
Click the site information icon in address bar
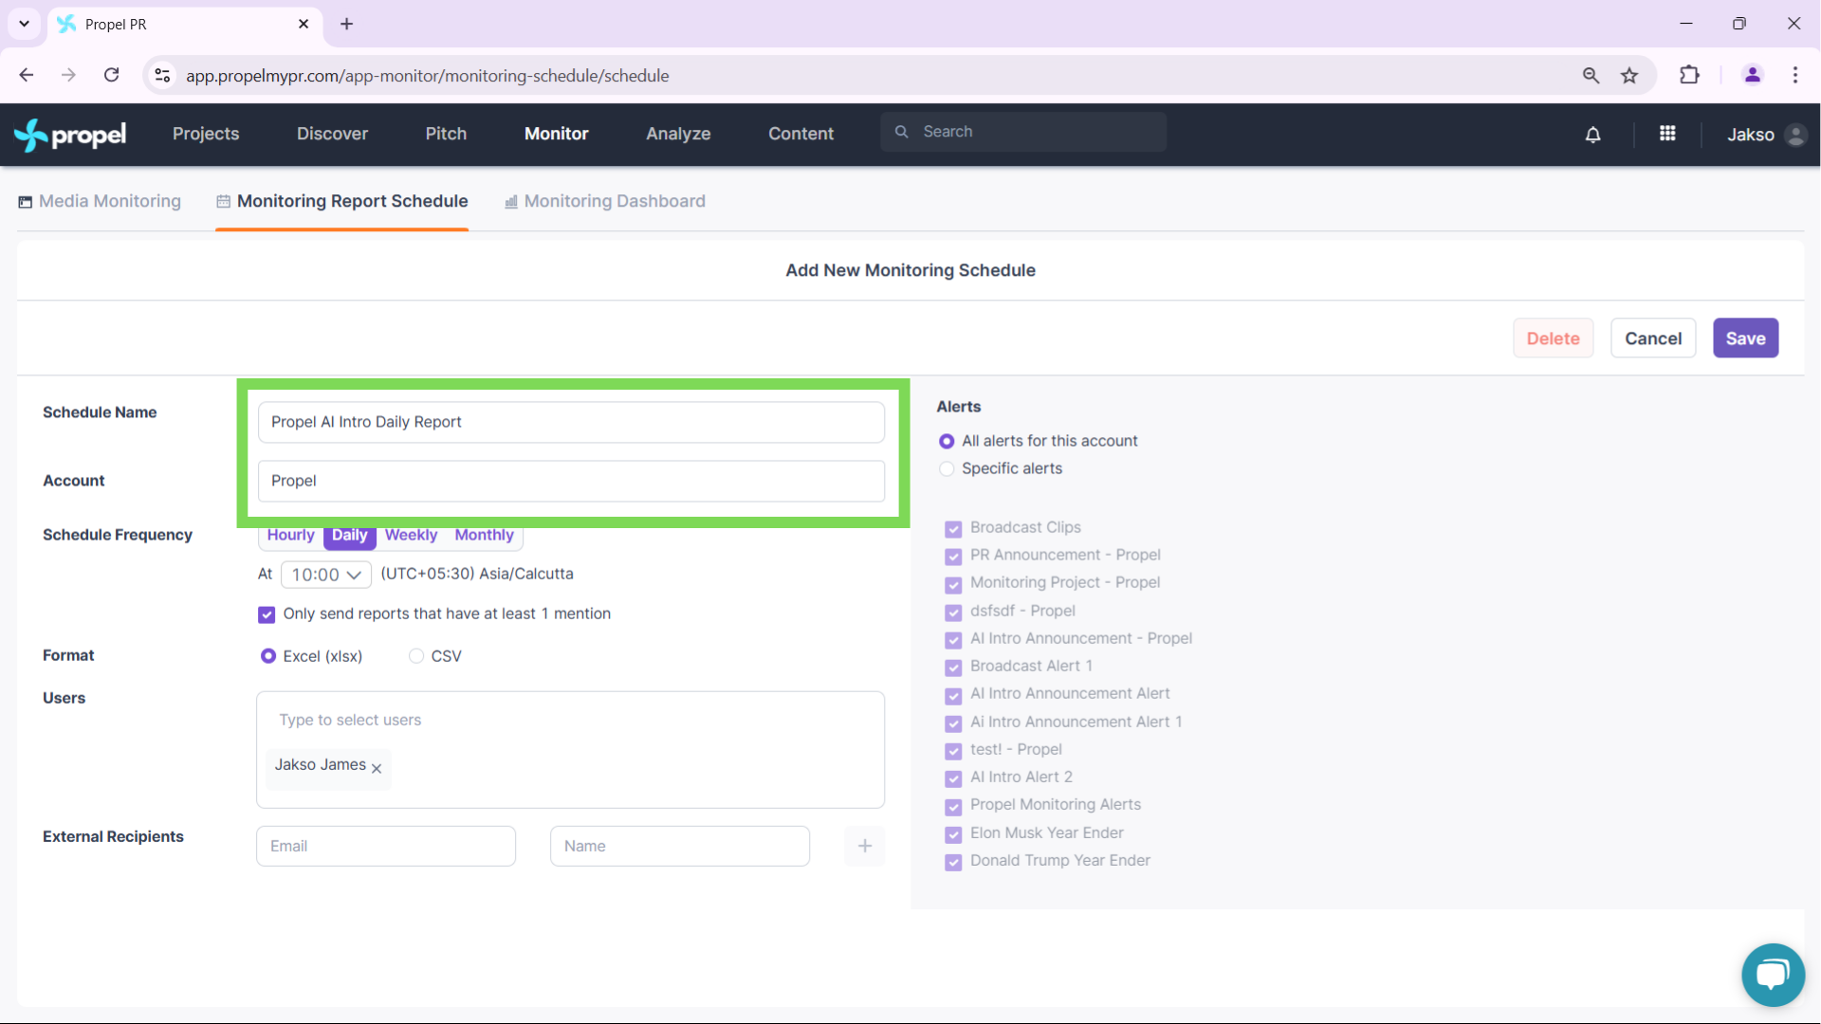click(162, 75)
